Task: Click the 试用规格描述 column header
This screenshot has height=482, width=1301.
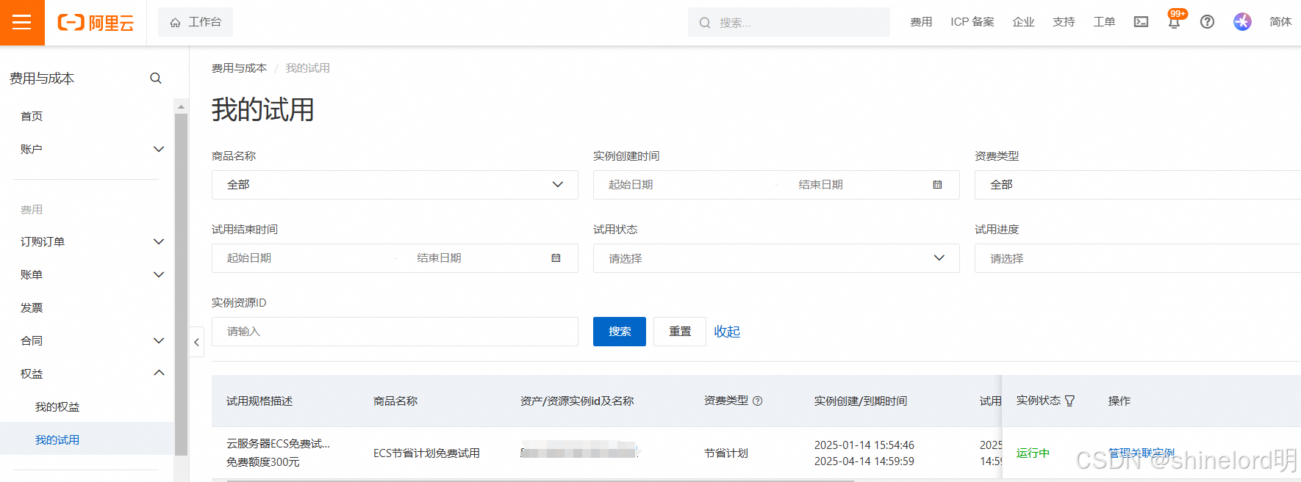Action: click(x=259, y=401)
